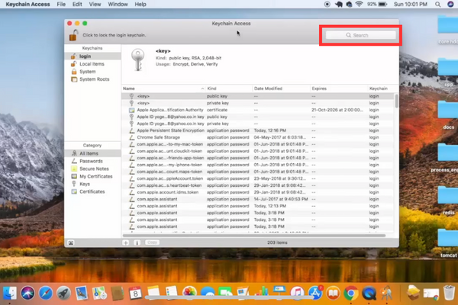This screenshot has width=458, height=305.
Task: Open Calendar from the Dock
Action: point(135,293)
